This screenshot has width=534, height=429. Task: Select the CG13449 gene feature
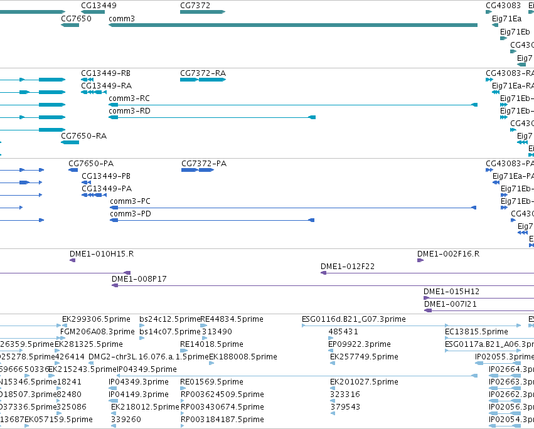tap(93, 12)
